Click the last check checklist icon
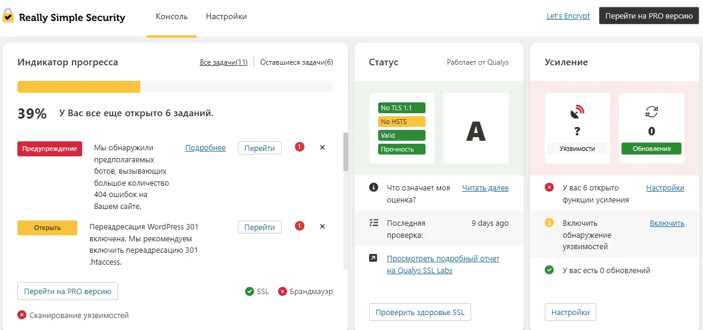 pos(374,223)
